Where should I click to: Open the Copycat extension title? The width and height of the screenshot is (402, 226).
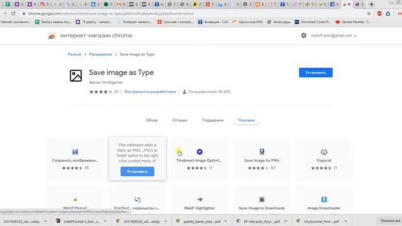[x=324, y=161]
